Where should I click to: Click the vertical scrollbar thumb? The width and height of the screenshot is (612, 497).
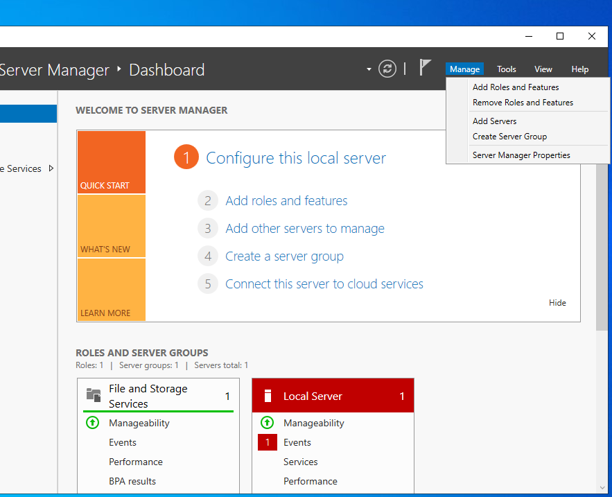[x=602, y=247]
